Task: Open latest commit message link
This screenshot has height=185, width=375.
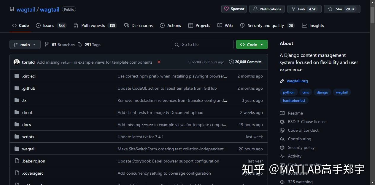Action: tap(95, 62)
